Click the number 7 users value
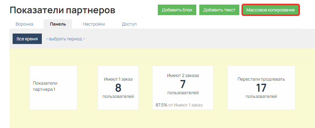The width and height of the screenshot is (315, 128). pyautogui.click(x=183, y=84)
